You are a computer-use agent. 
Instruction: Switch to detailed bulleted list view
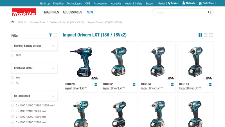pos(211,35)
